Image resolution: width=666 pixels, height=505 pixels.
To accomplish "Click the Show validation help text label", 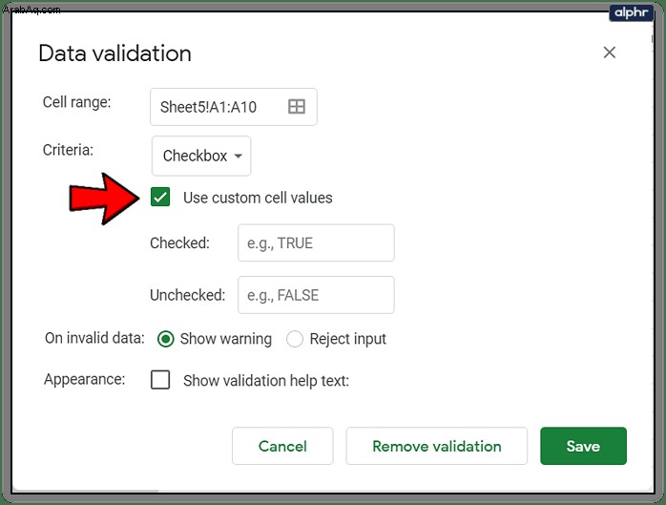I will click(266, 381).
